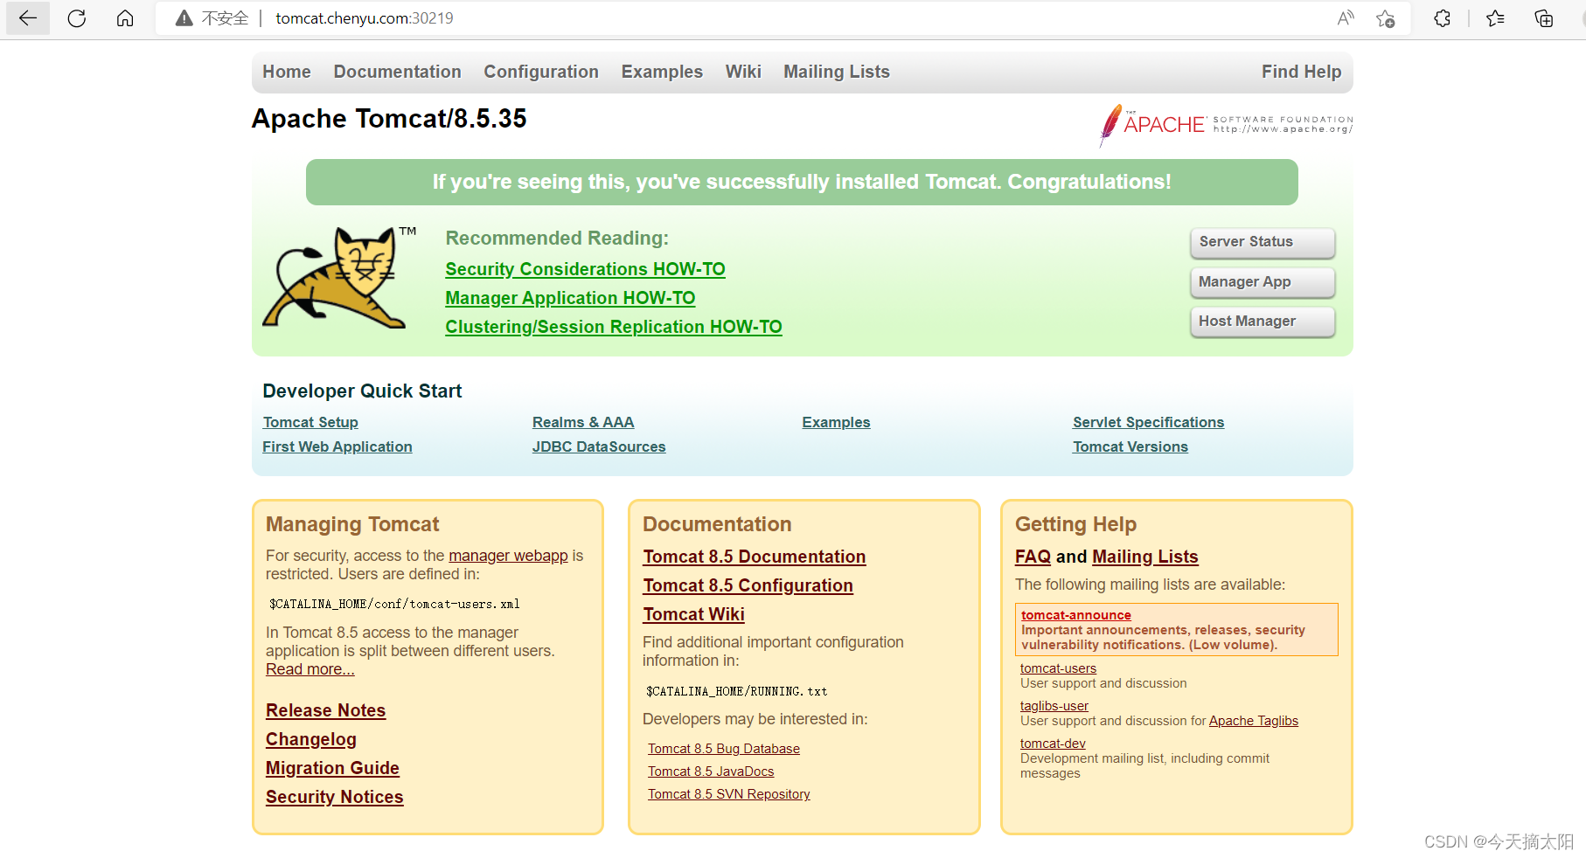Open Tomcat 8.5 Bug Database link
Viewport: 1586px width, 858px height.
click(724, 749)
